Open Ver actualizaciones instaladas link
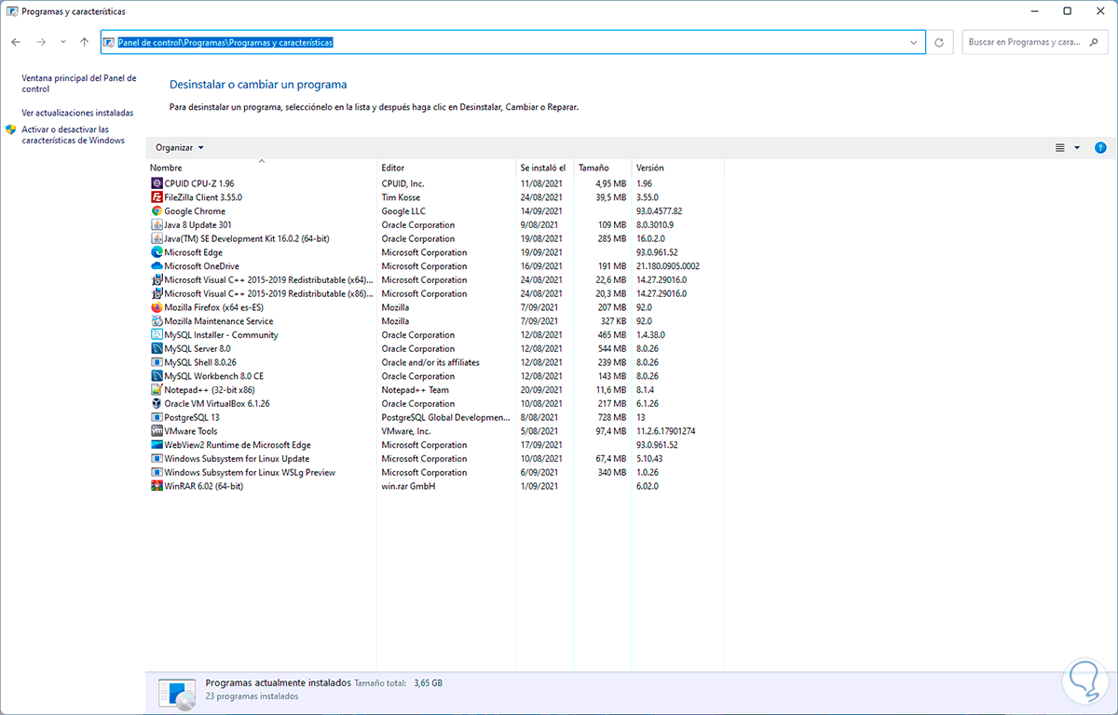The height and width of the screenshot is (715, 1118). [x=77, y=113]
